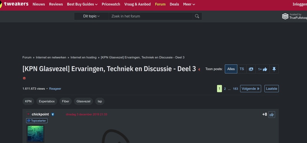
Task: Show pinned posts filter
Action: [274, 69]
